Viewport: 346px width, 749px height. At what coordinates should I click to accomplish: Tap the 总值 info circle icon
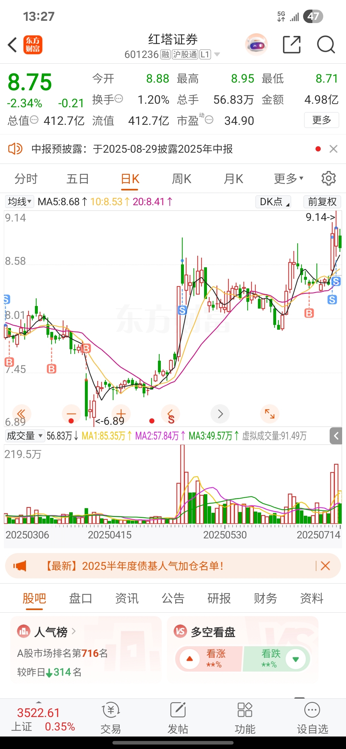pos(34,120)
